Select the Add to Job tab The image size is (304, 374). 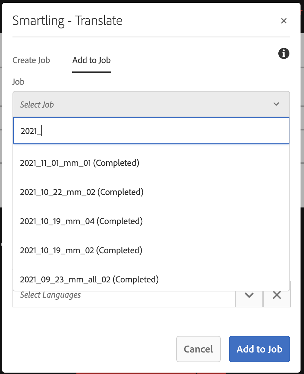click(x=91, y=60)
